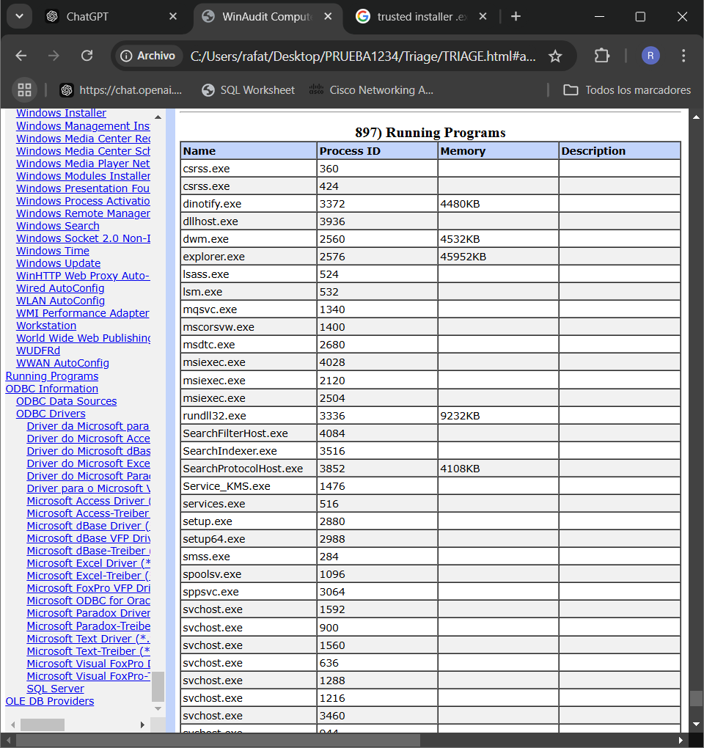Open the Microsoft ODBC for Oracle link
The width and height of the screenshot is (704, 748).
pyautogui.click(x=88, y=601)
